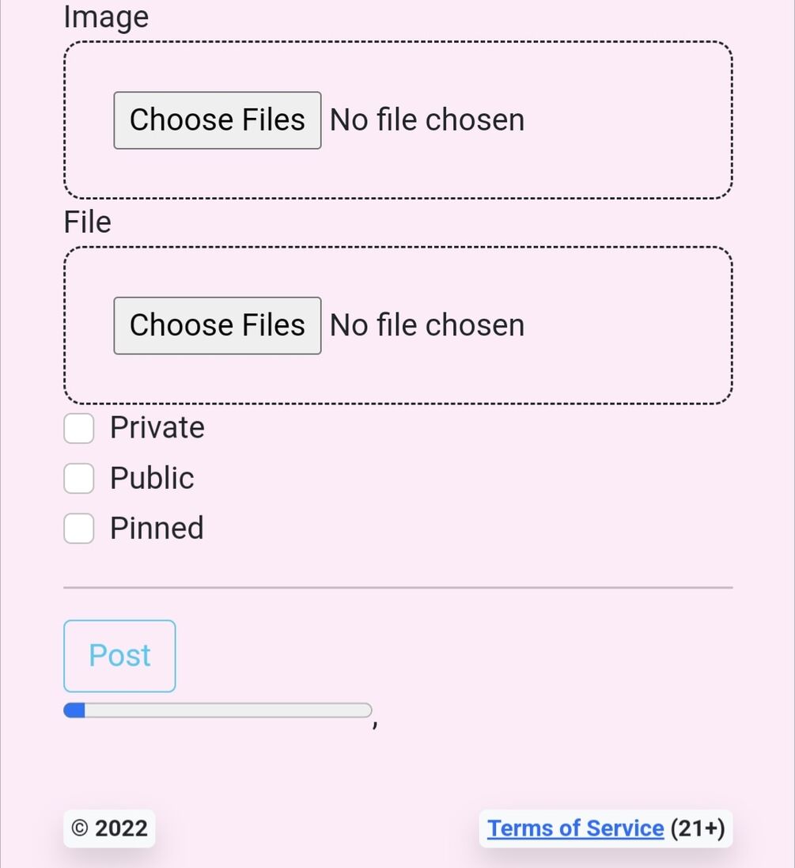Click the Private label text
The image size is (795, 868).
point(157,428)
